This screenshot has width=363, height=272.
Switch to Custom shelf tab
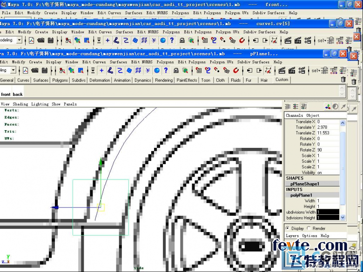282,80
